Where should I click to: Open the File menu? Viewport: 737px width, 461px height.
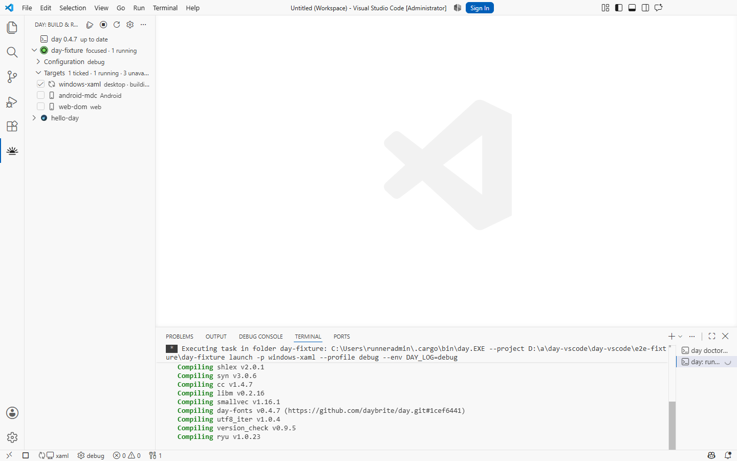tap(27, 8)
